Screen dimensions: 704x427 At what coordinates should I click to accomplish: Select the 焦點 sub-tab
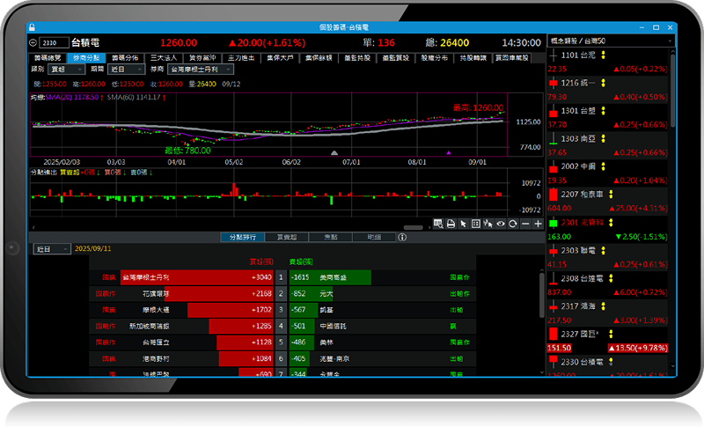[331, 237]
